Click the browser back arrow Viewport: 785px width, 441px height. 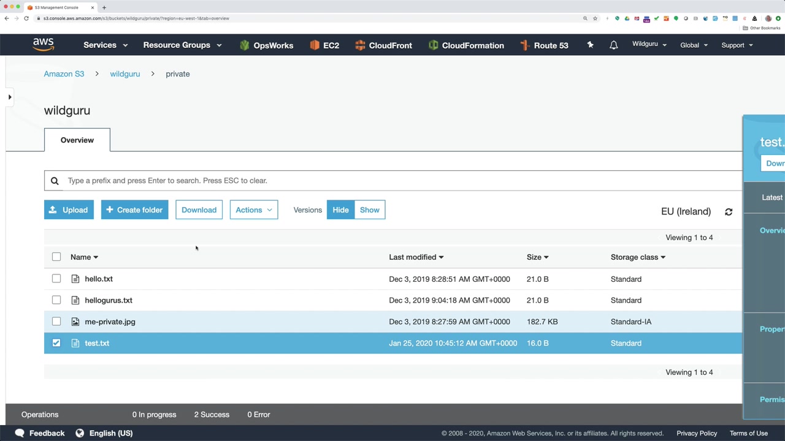click(7, 18)
